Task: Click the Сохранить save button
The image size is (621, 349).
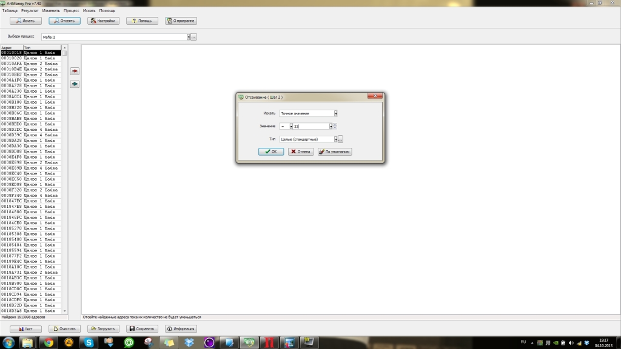Action: (x=142, y=328)
